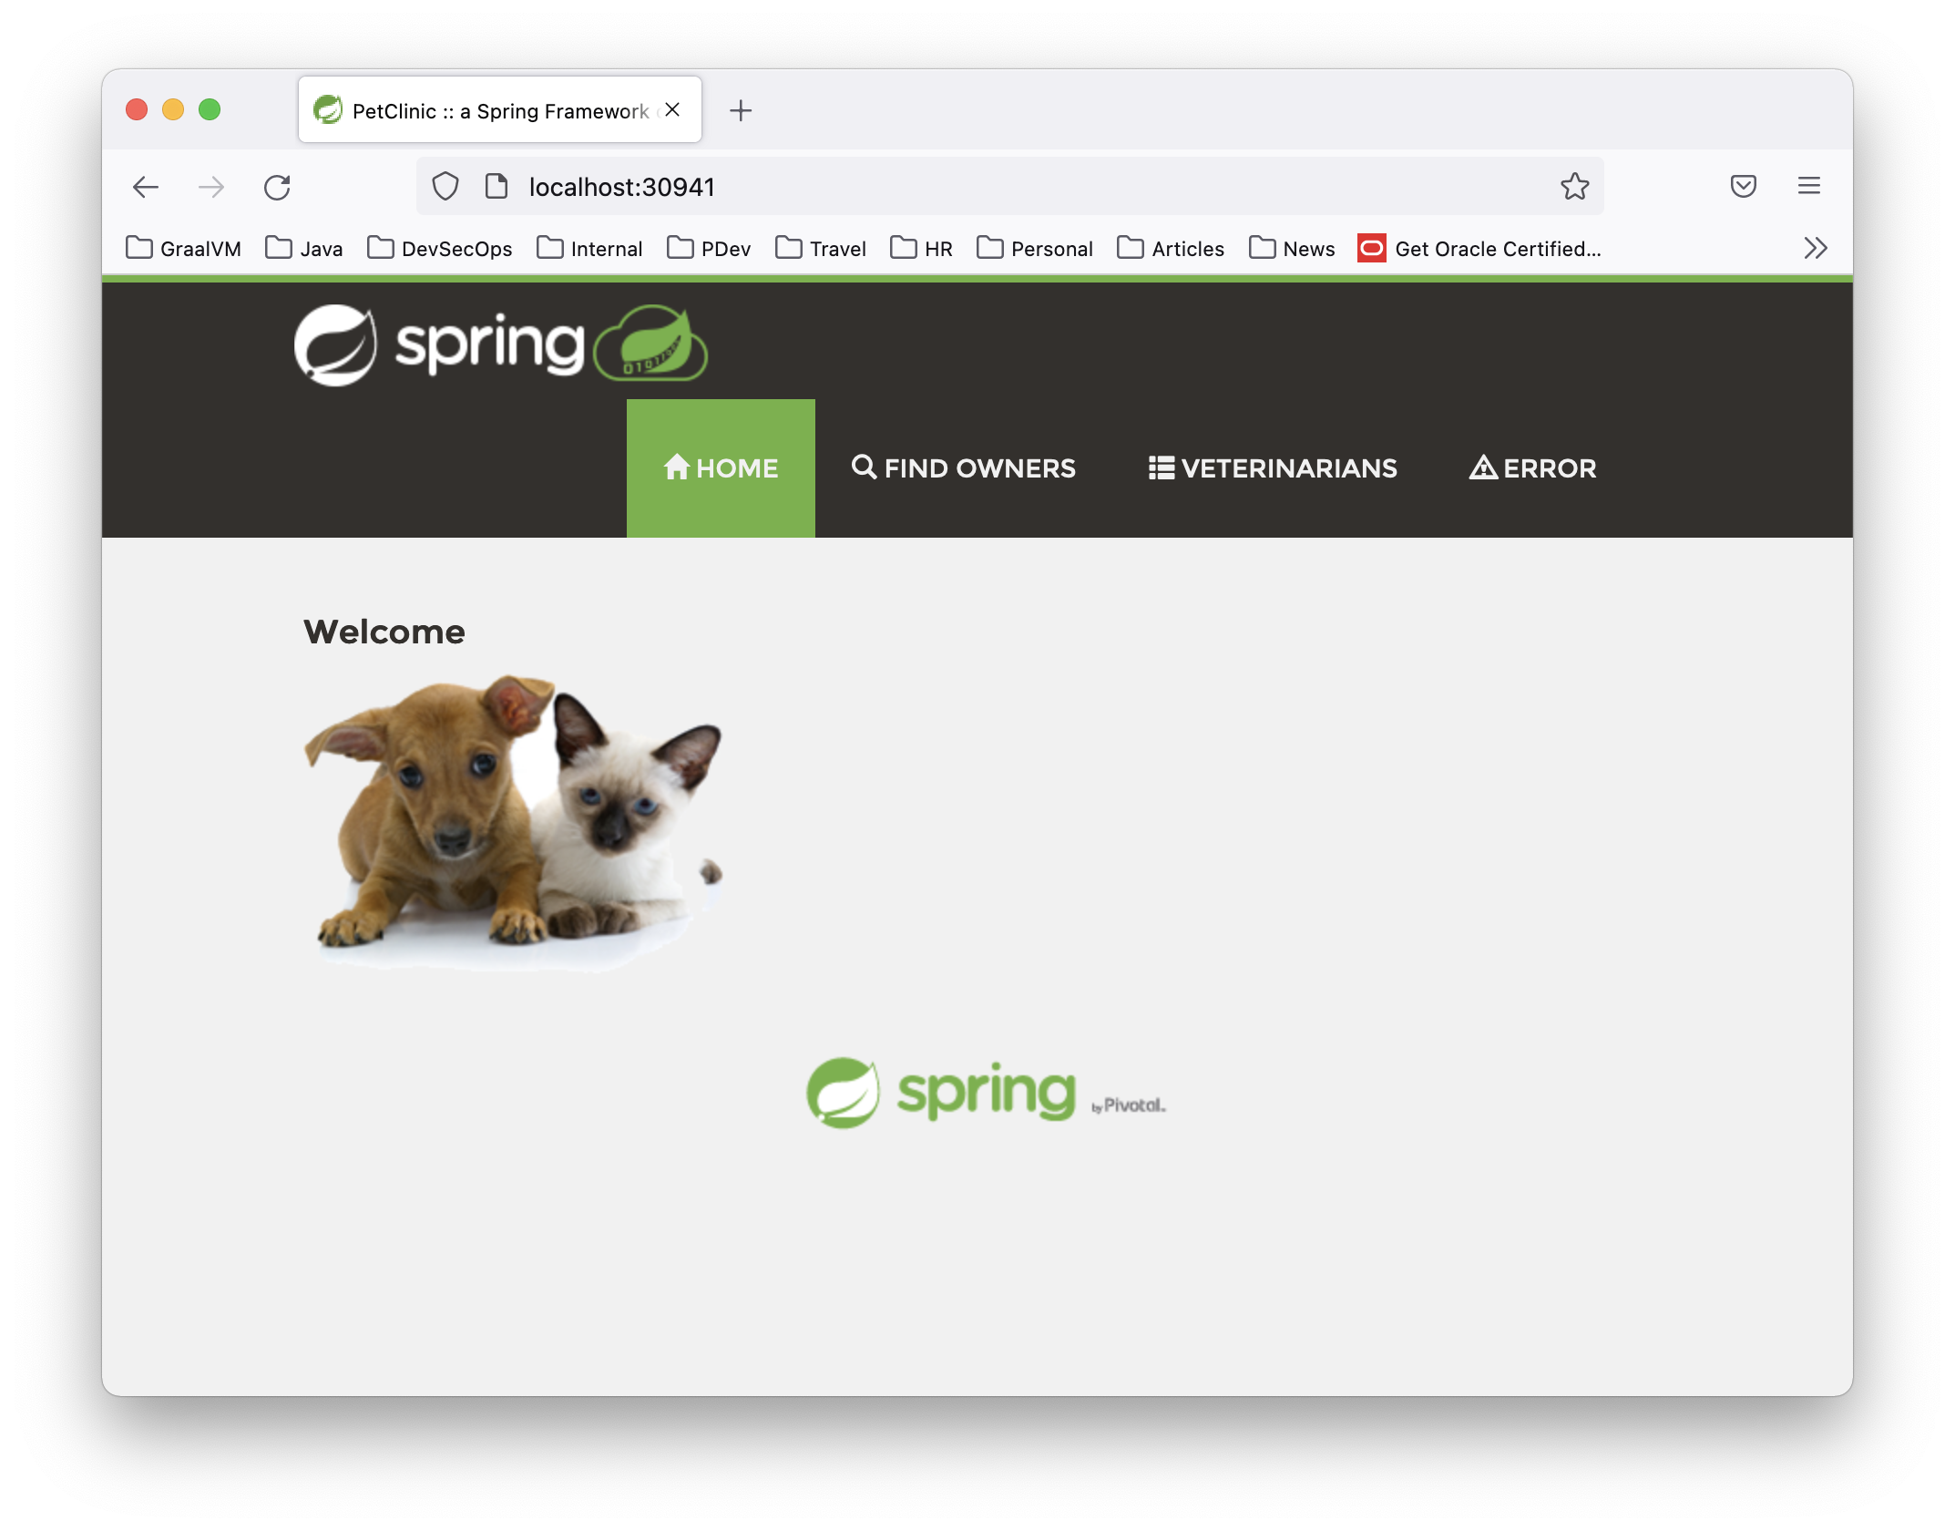Open the ERROR navigation item
The height and width of the screenshot is (1531, 1955).
[1533, 468]
